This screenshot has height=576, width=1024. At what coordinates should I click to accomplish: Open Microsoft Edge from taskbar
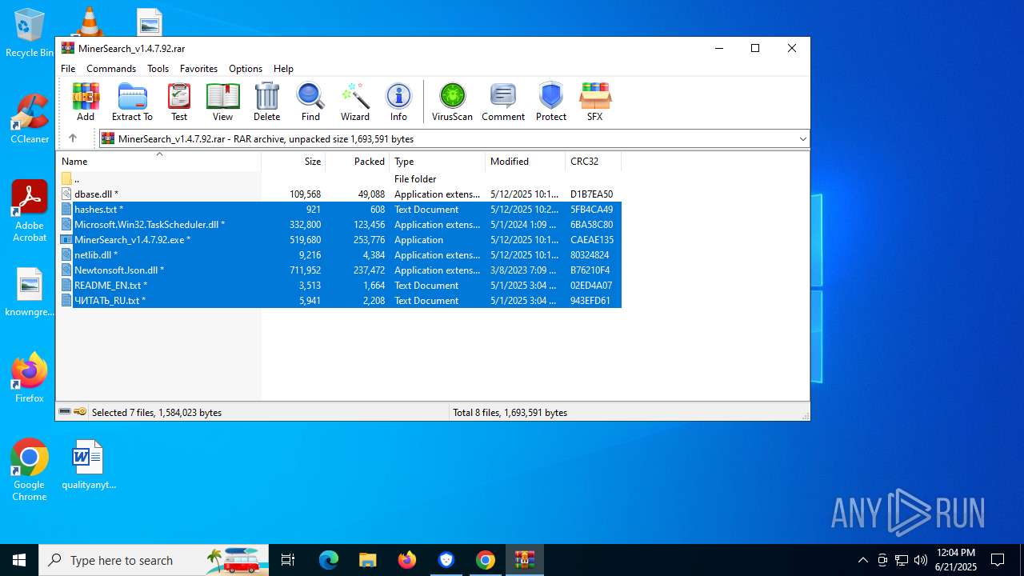(x=329, y=560)
